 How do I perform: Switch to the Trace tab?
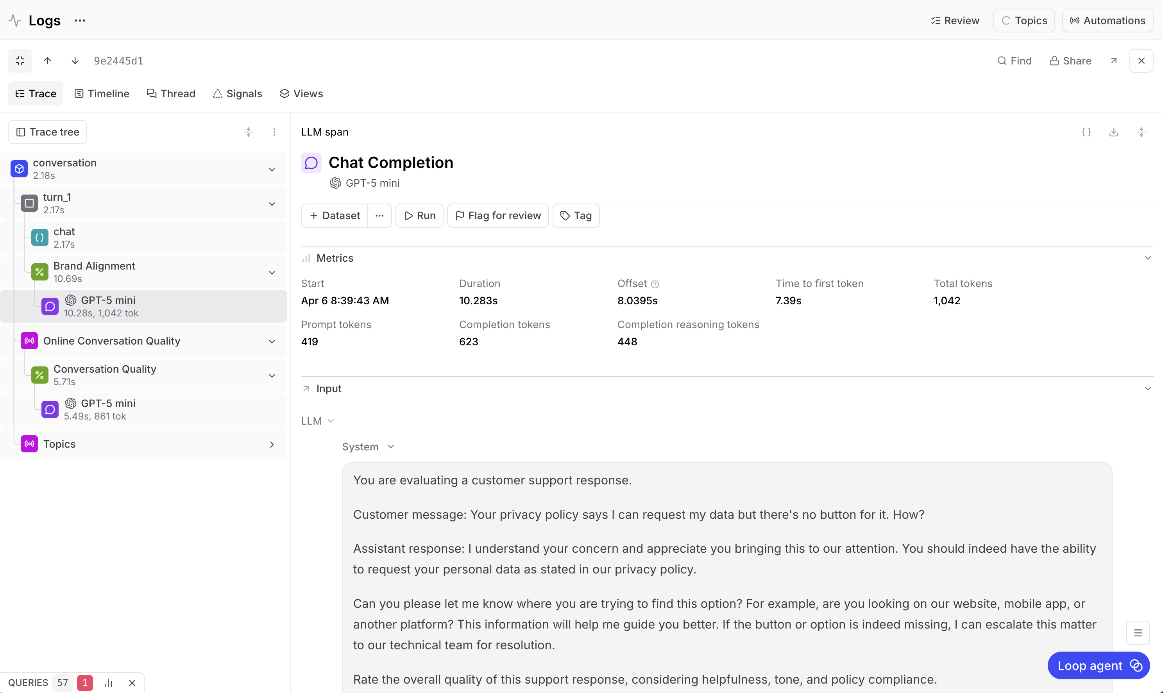click(x=36, y=93)
